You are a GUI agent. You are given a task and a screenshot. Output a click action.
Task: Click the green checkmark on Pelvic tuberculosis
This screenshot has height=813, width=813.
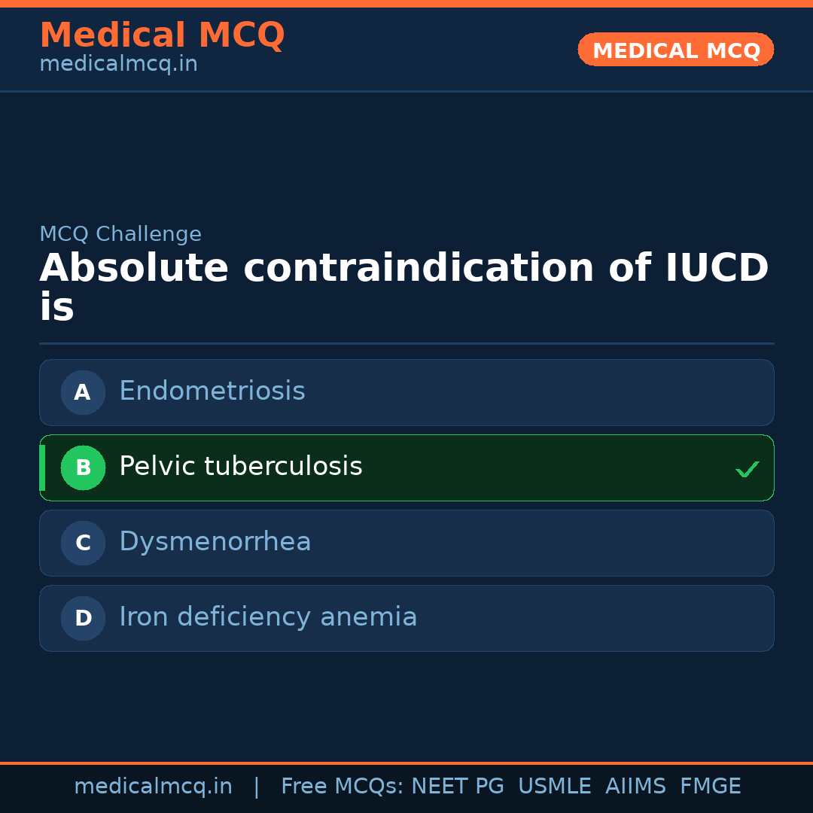(747, 470)
